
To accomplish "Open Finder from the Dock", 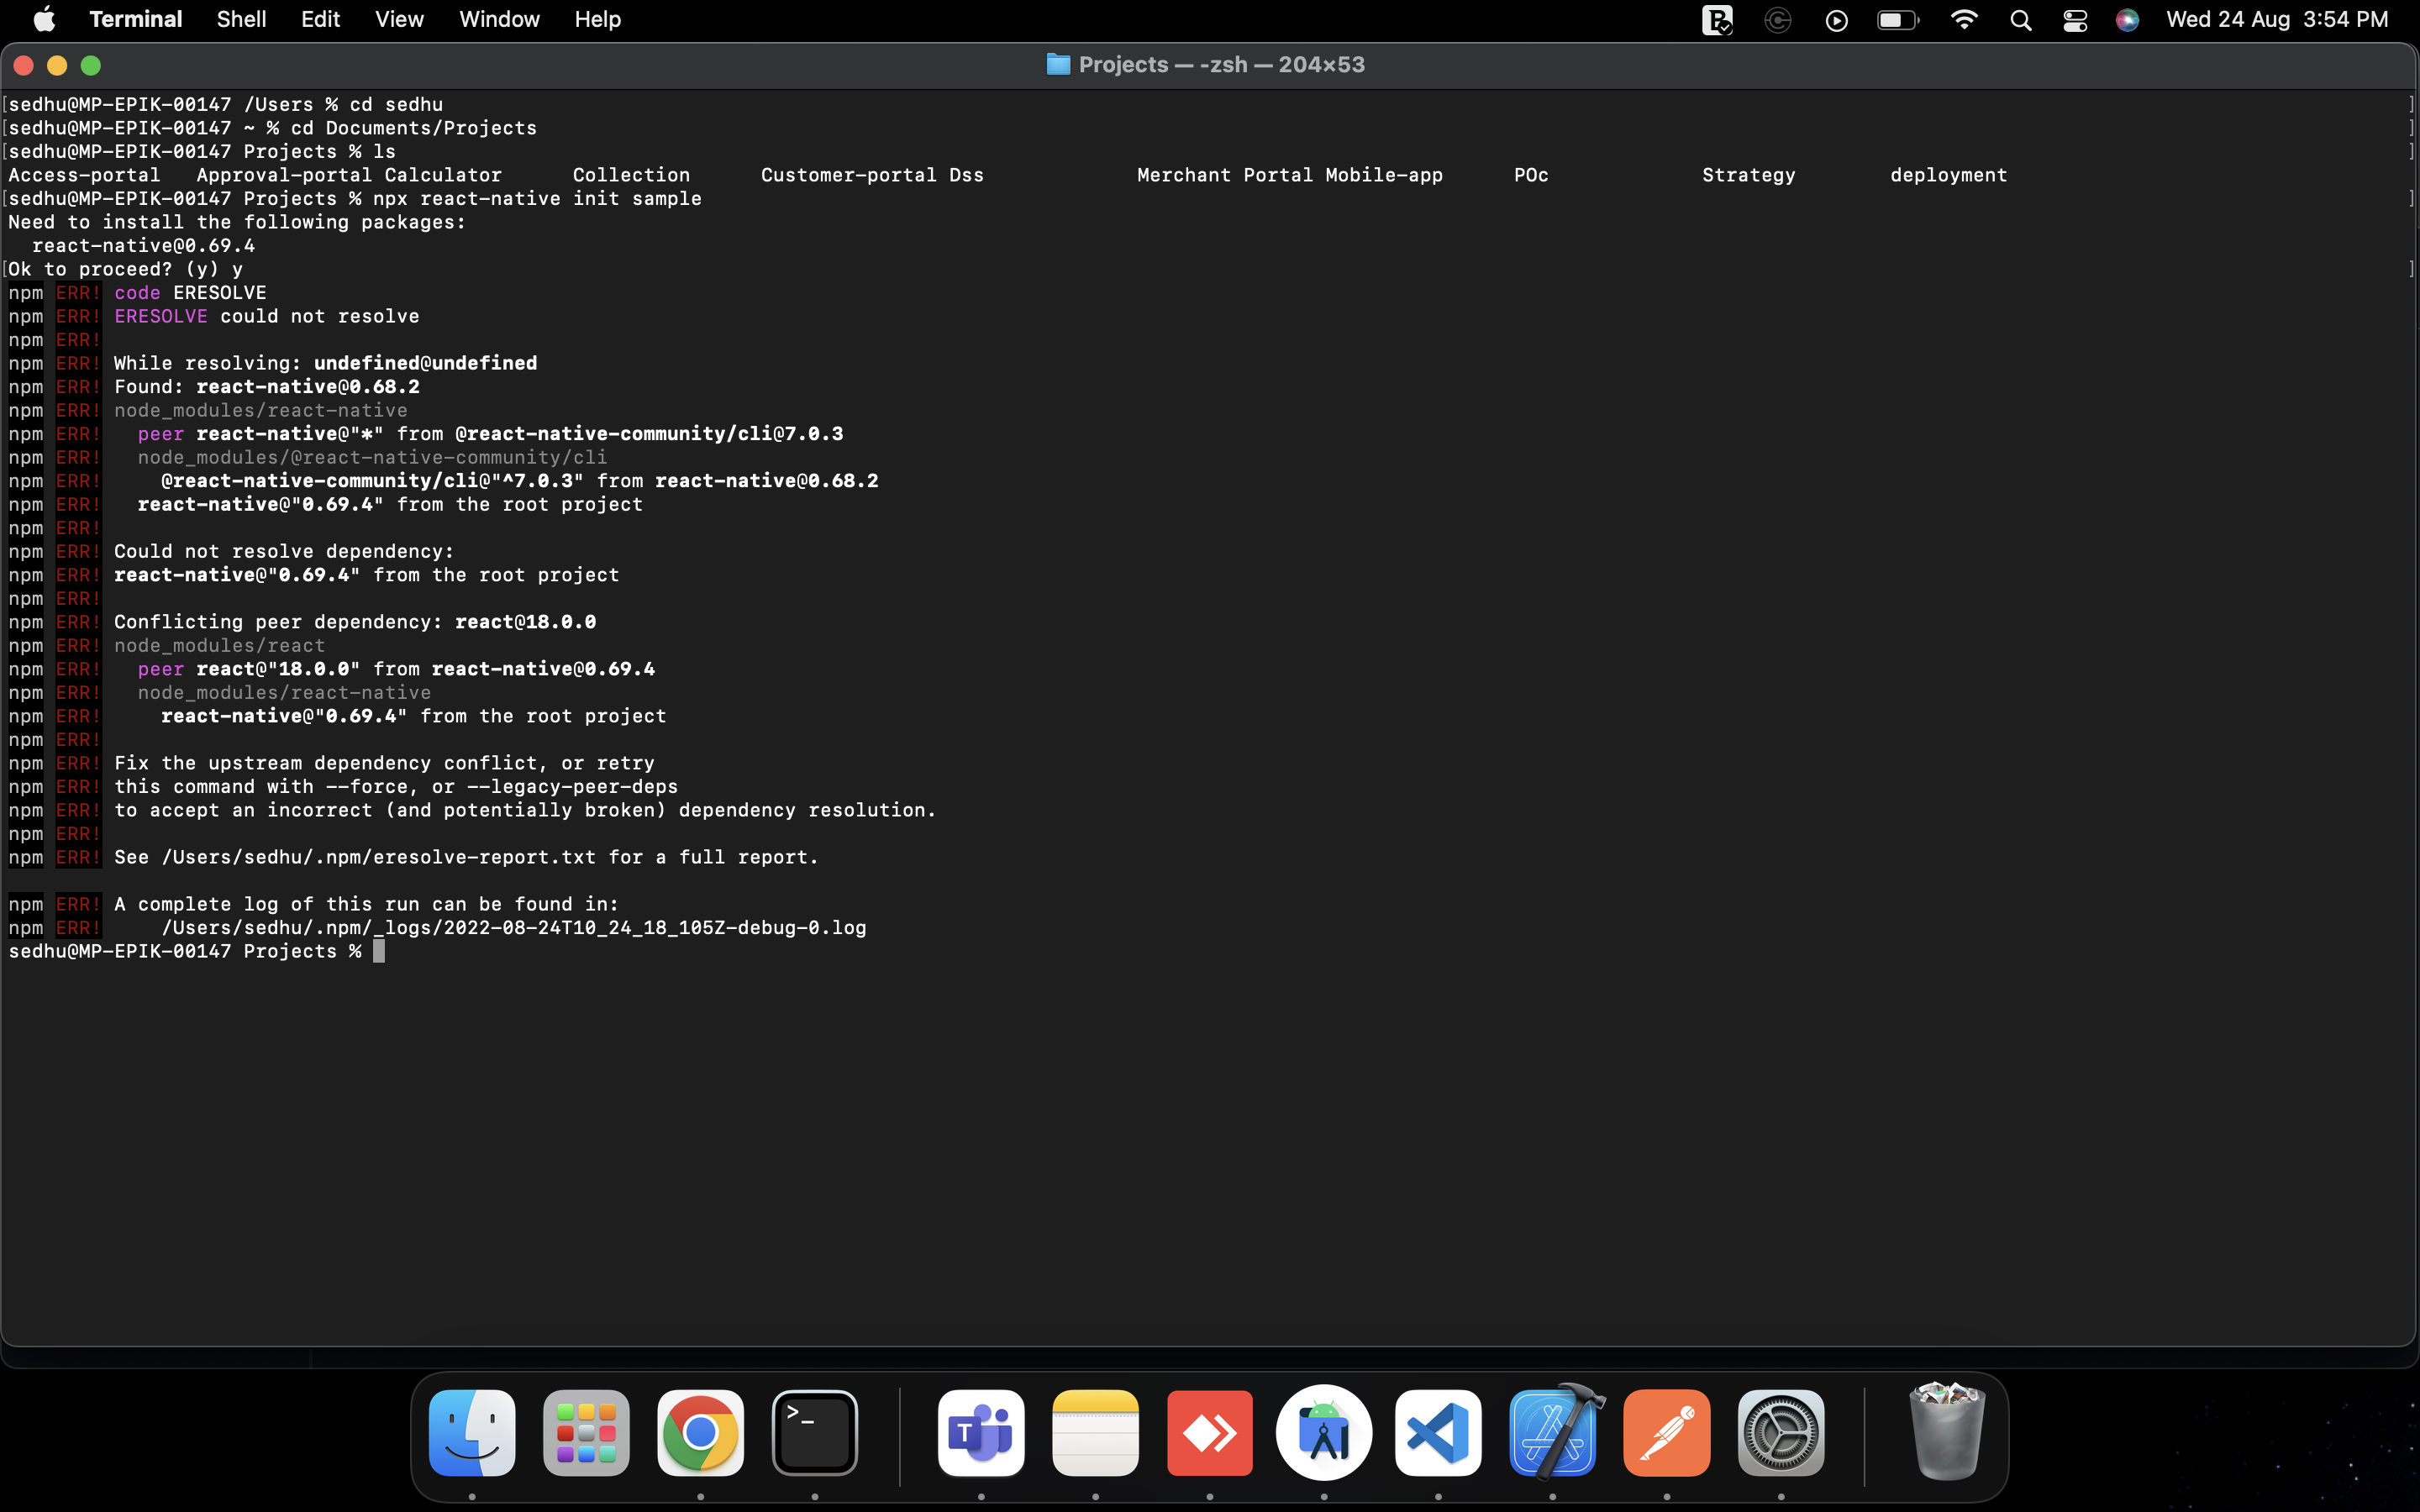I will click(x=472, y=1433).
